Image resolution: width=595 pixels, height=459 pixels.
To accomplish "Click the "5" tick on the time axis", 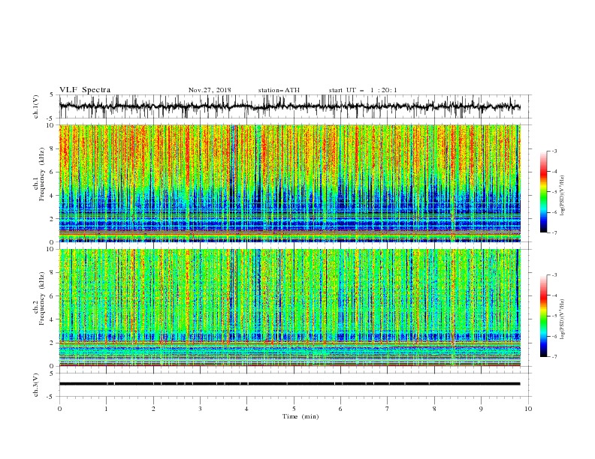I will tap(294, 409).
